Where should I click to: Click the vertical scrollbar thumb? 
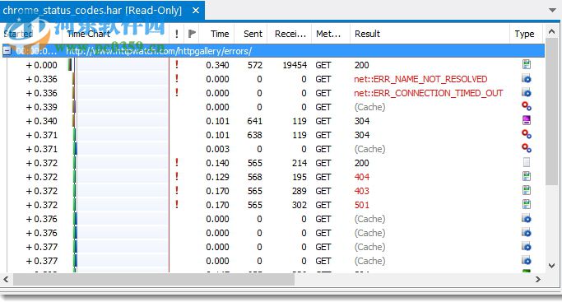coord(552,112)
